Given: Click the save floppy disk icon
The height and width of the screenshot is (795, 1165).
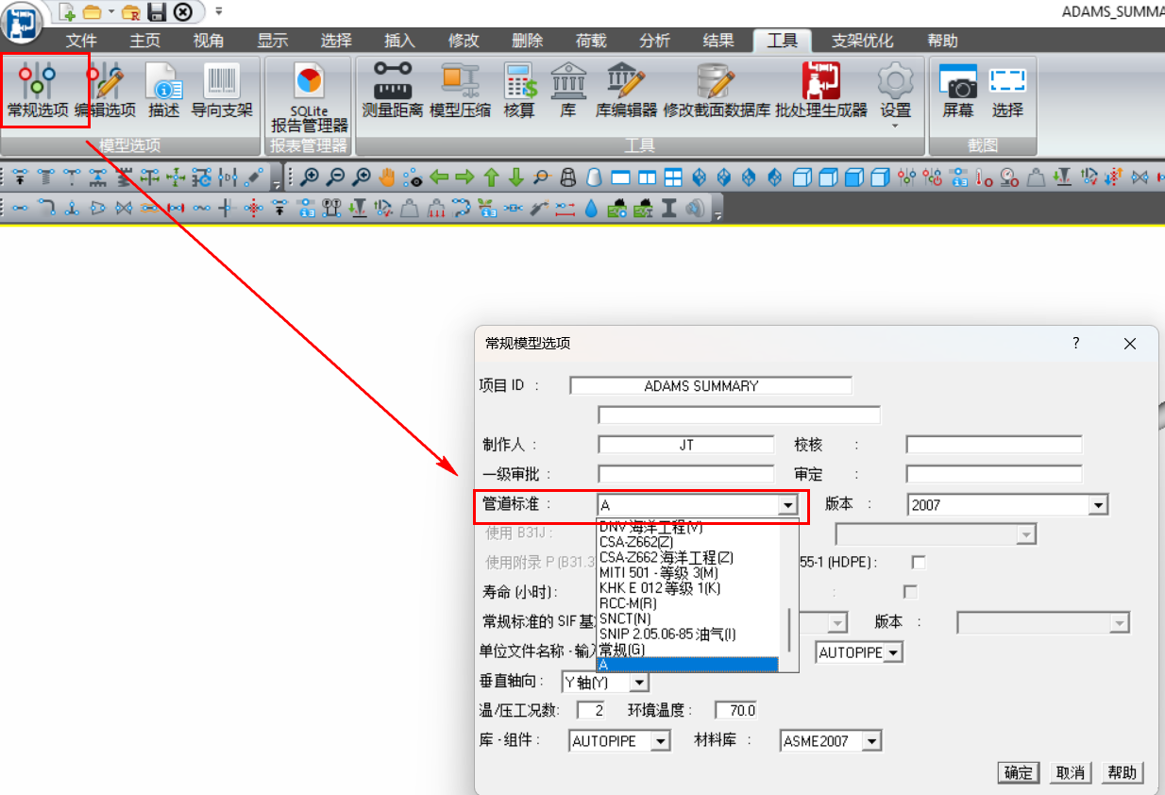Looking at the screenshot, I should pyautogui.click(x=157, y=12).
